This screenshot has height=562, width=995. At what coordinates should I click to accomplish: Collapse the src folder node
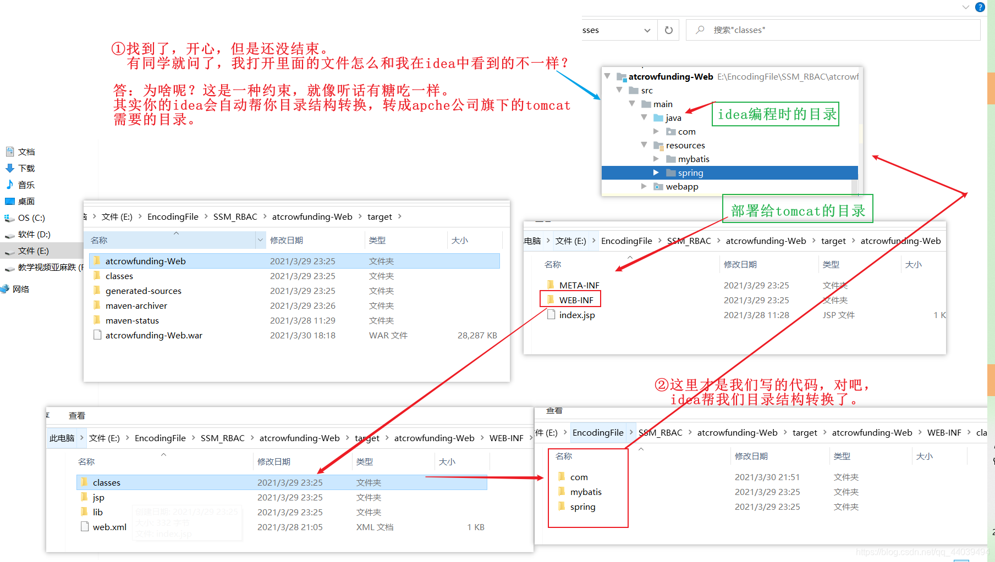coord(619,90)
